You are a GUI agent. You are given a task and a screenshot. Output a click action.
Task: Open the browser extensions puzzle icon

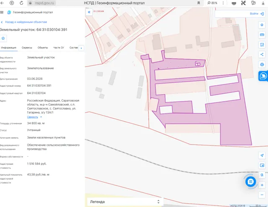pos(253,3)
